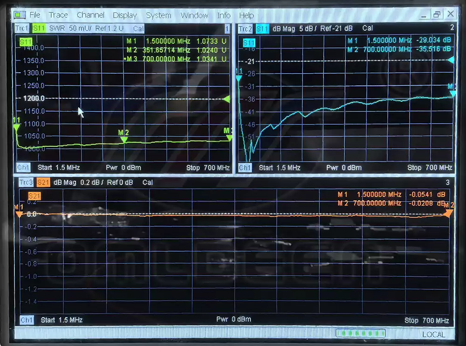Select the Trc3 trace label
The width and height of the screenshot is (466, 346).
click(26, 182)
